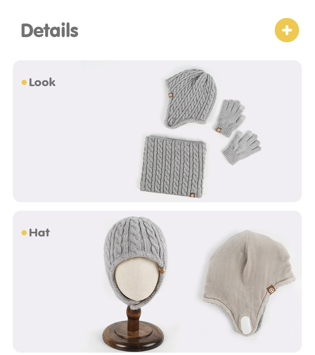Click the brown tag on the cable-knit hat in Look
Screen dimensions: 315x355
pos(171,95)
